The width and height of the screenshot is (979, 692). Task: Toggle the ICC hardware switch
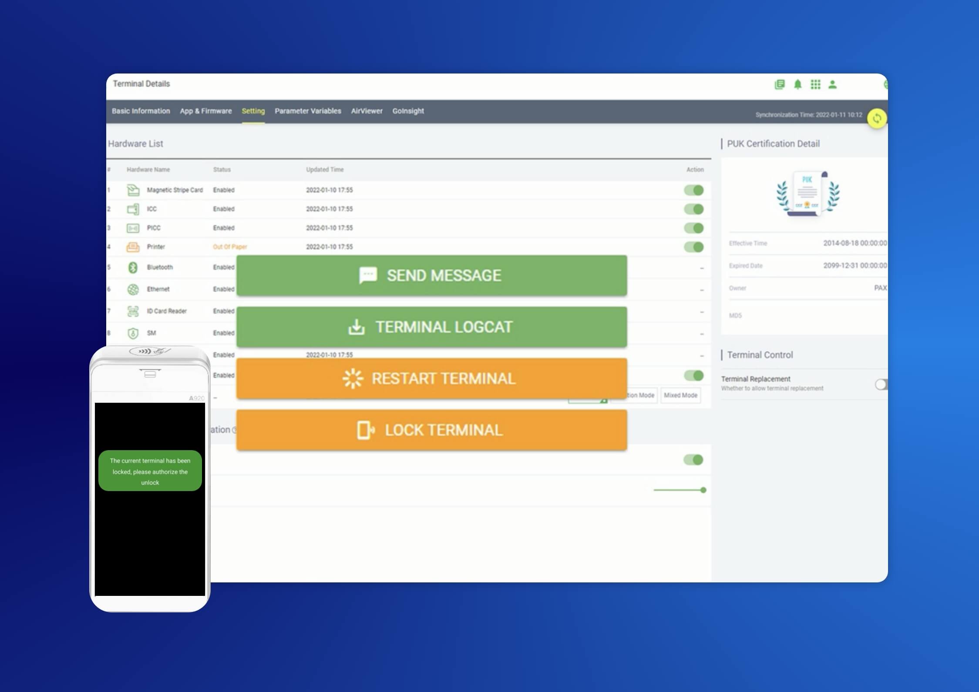[x=693, y=209]
